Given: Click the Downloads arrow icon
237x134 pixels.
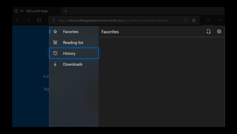Looking at the screenshot, I should point(55,64).
